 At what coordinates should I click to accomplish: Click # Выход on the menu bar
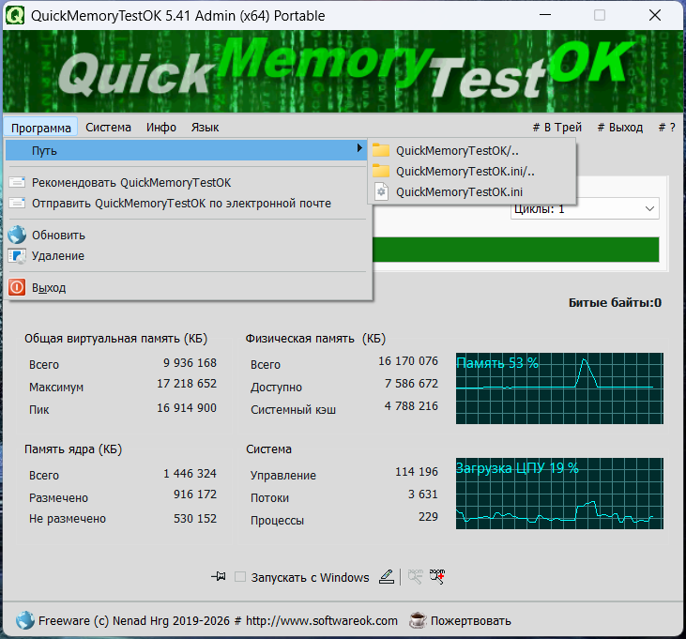coord(620,128)
